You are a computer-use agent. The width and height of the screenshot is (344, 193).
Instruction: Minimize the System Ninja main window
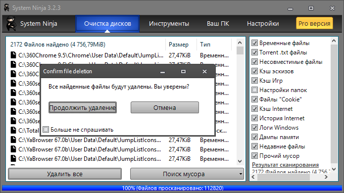290,8
